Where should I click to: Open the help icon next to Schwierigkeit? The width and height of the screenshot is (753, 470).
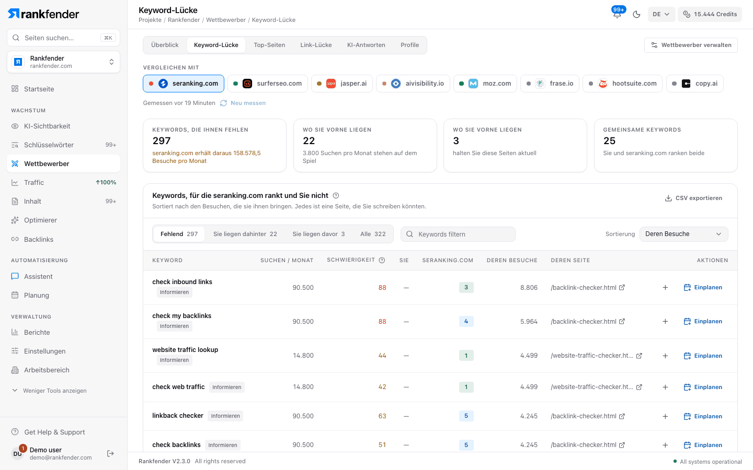(382, 260)
